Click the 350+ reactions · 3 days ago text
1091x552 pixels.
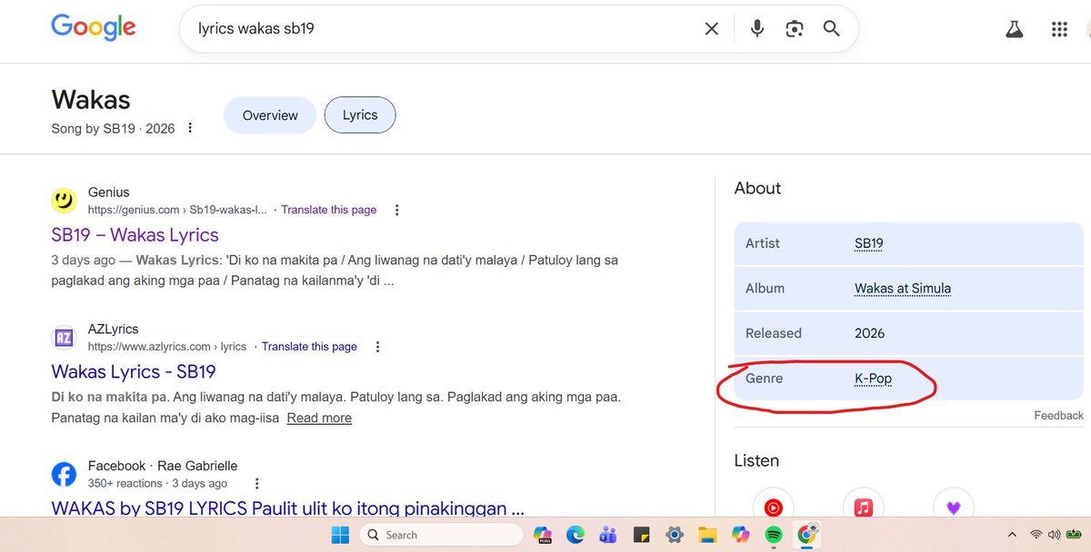157,484
